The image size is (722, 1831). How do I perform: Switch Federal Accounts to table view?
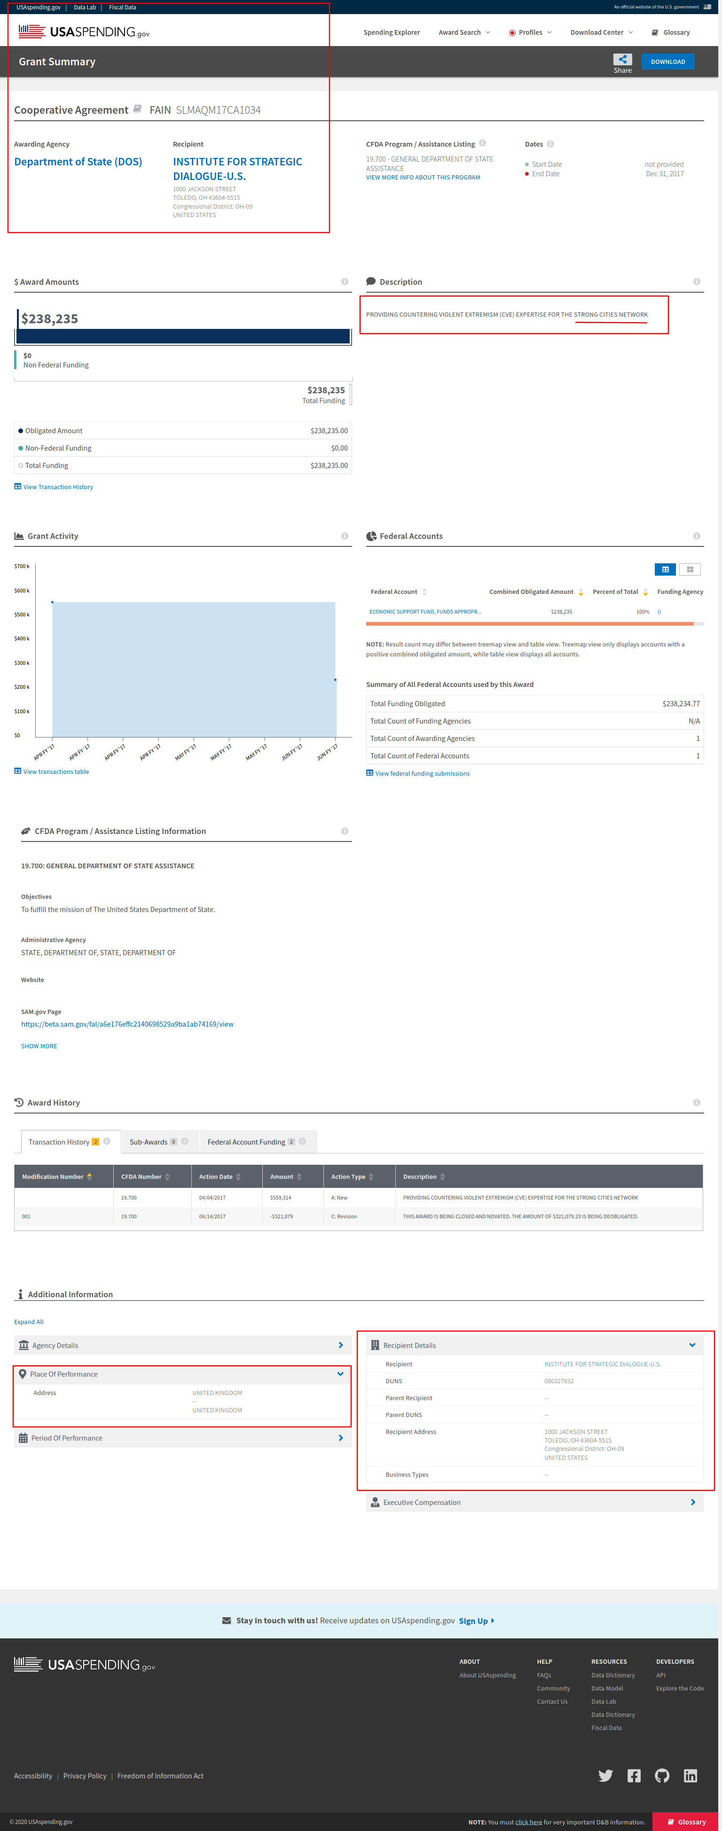[x=665, y=569]
